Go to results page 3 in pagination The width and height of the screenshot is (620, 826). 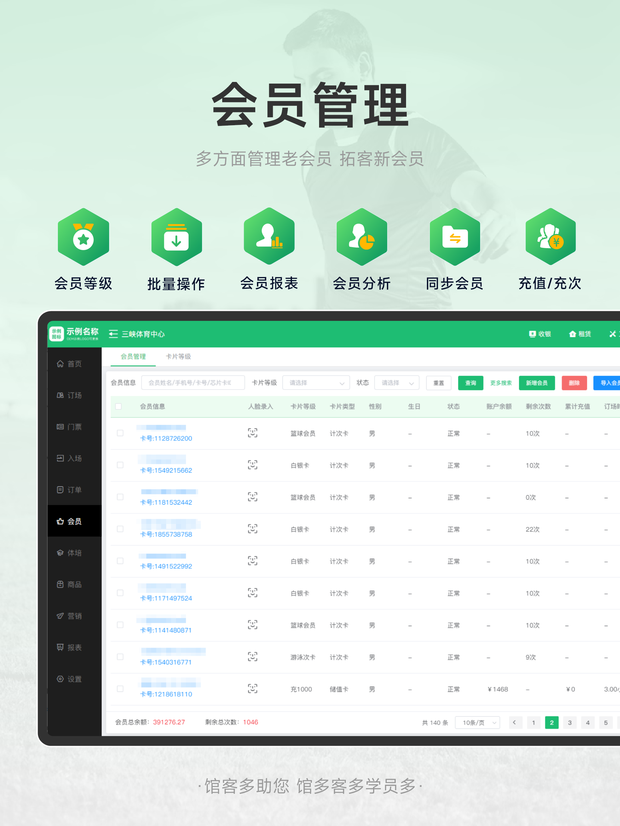point(569,722)
